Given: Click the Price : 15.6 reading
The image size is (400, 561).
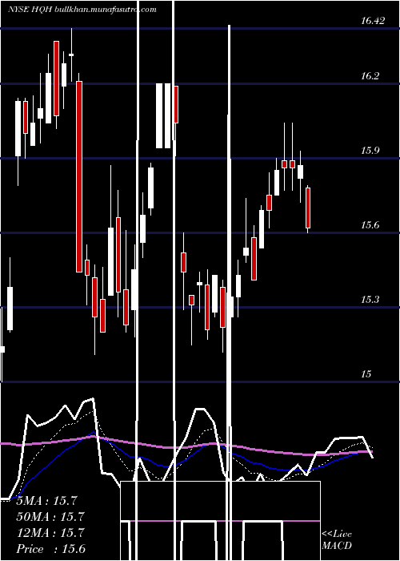Looking at the screenshot, I should coord(51,549).
